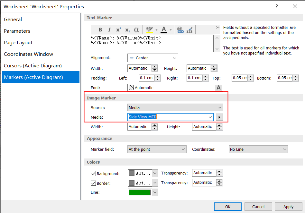Increase Background Transparency spinner
This screenshot has height=213, width=305.
[x=219, y=171]
